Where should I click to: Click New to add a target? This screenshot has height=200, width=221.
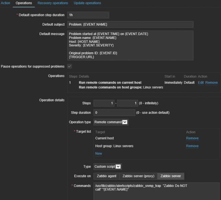click(99, 154)
